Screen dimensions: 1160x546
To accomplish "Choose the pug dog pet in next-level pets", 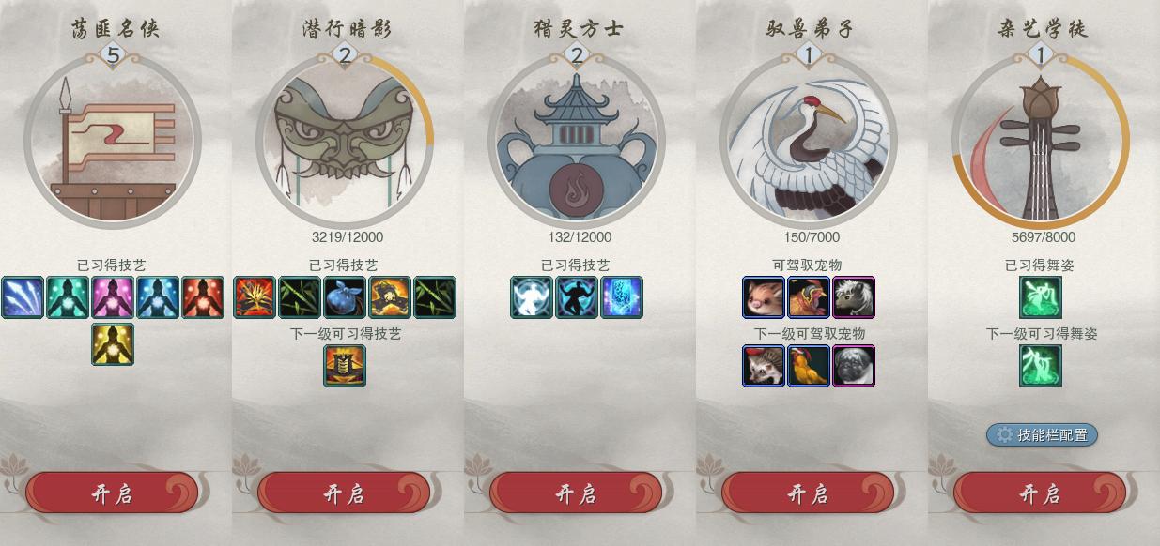I will coord(853,366).
